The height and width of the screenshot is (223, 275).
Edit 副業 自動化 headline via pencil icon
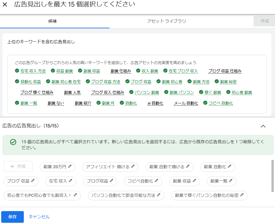click(229, 167)
